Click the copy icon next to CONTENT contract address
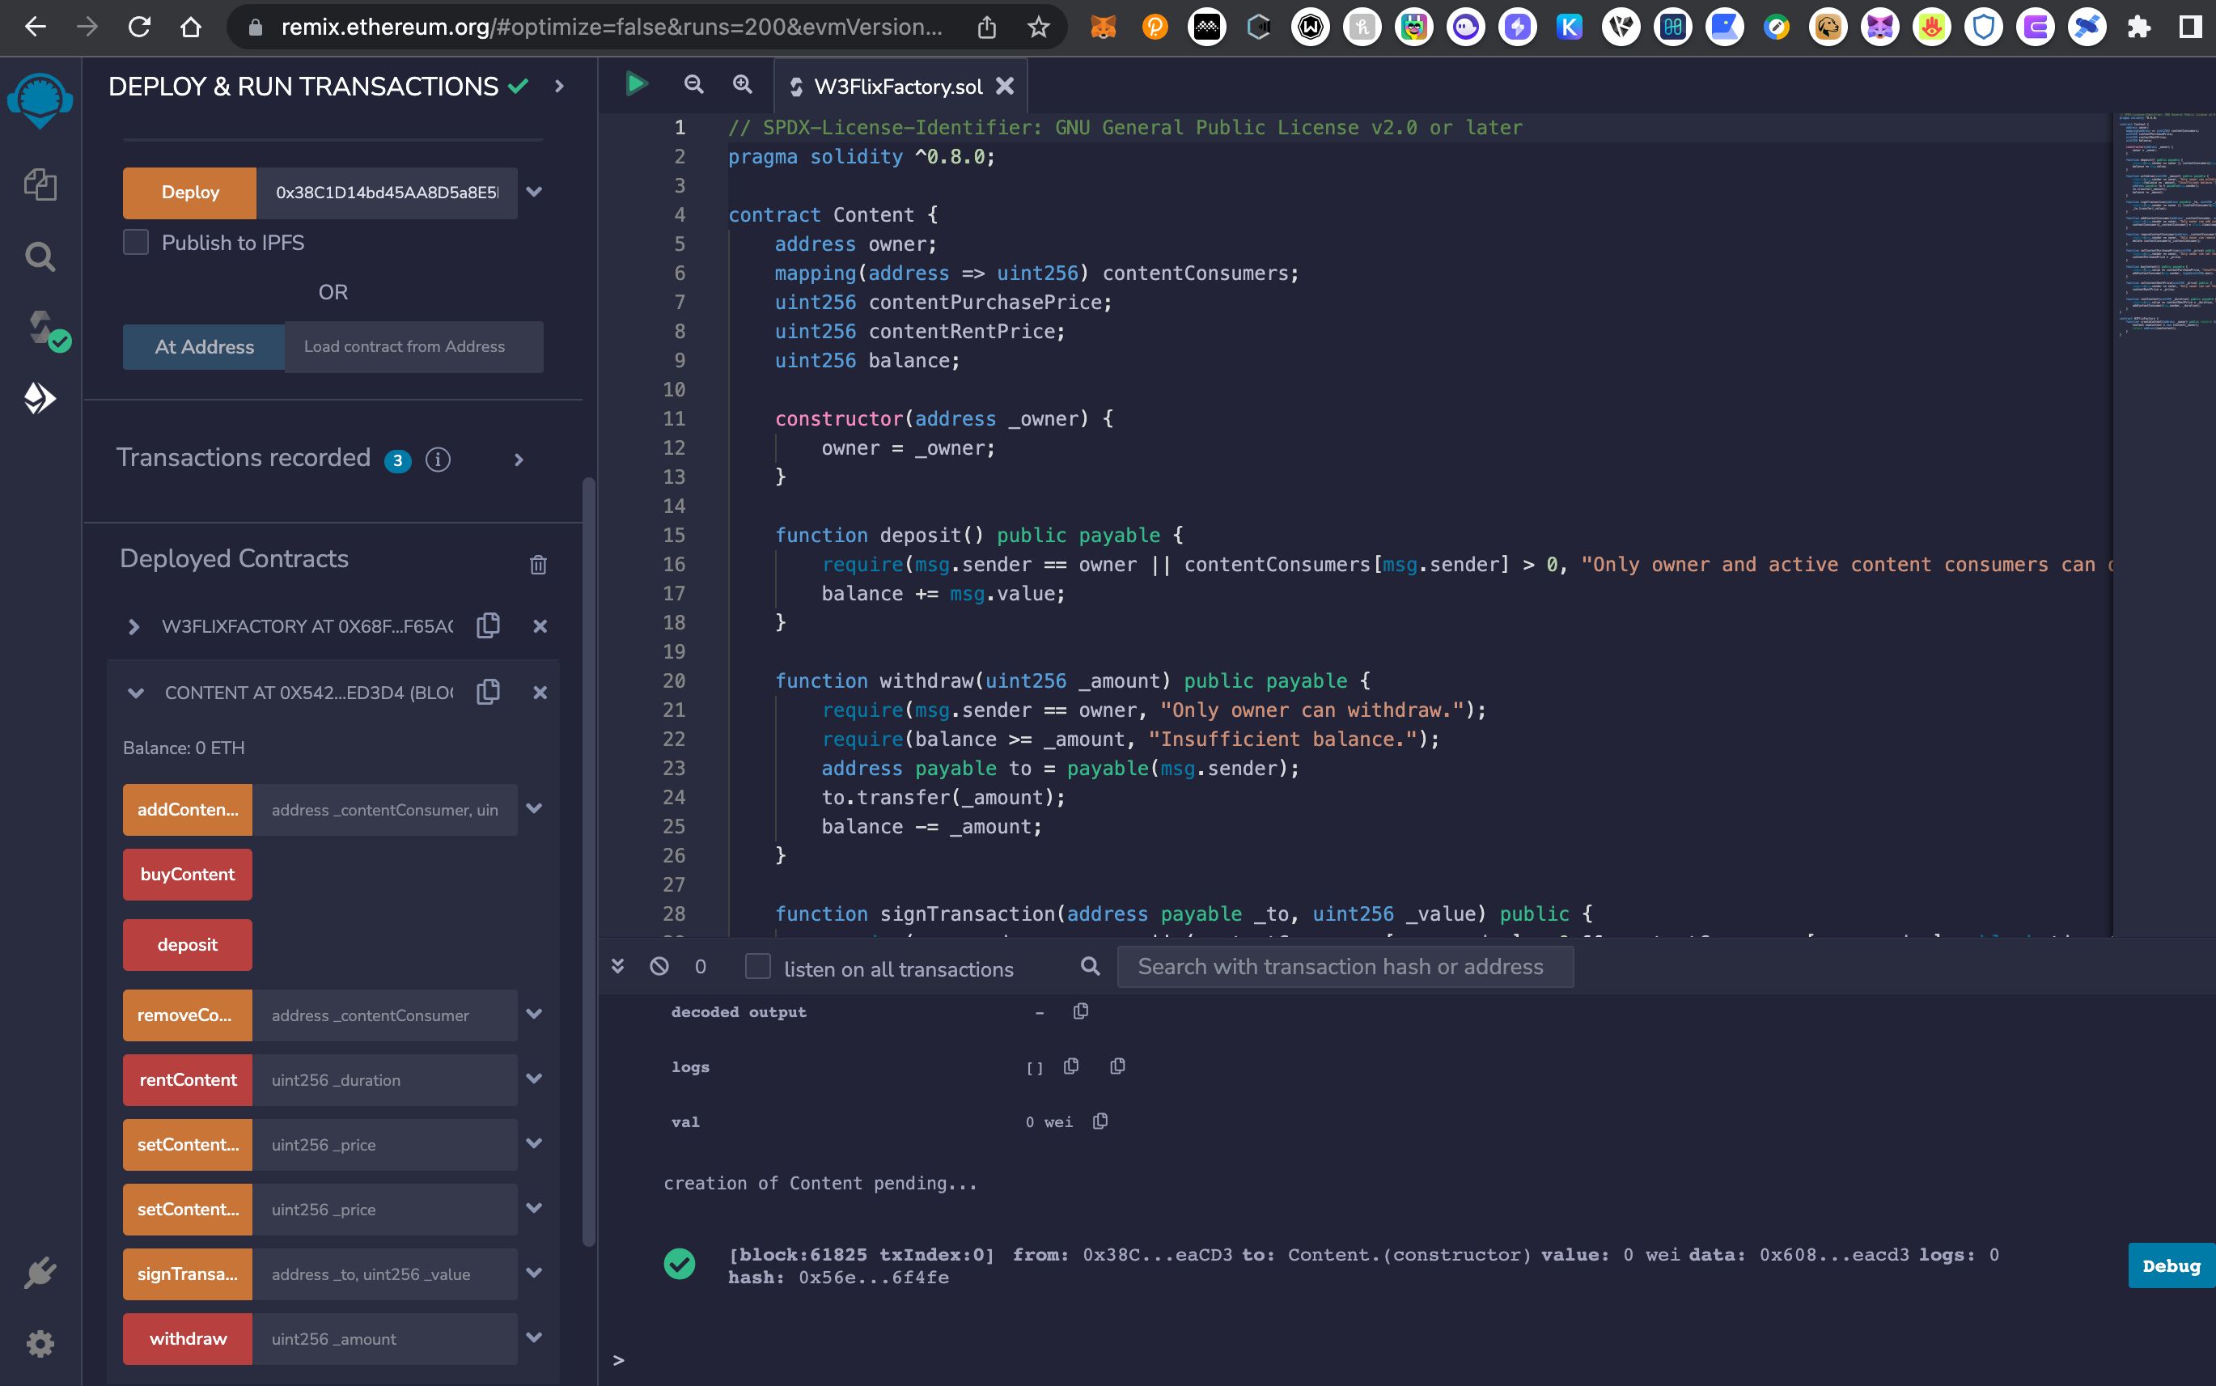 click(x=489, y=692)
